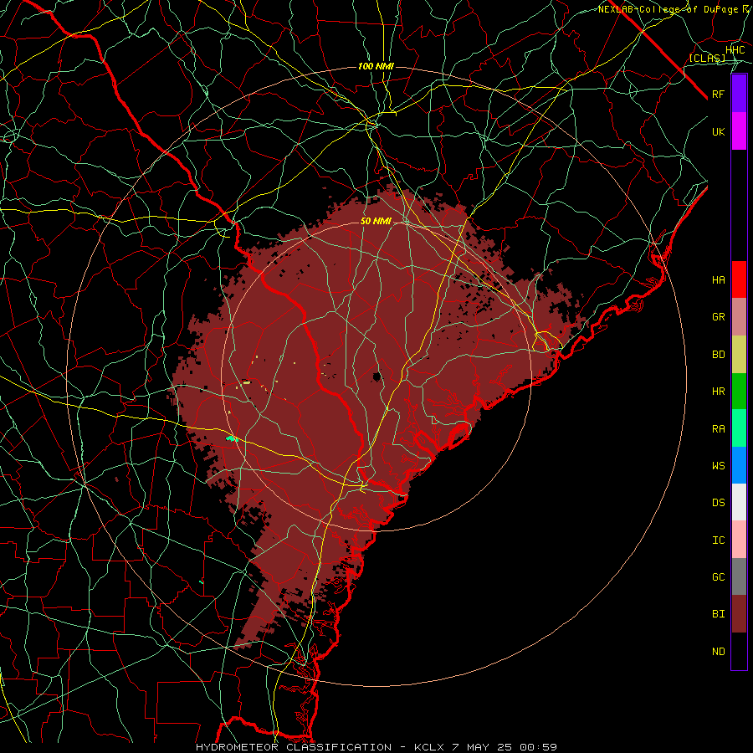Click the GC gray legend swatch
Screen dimensions: 753x753
(739, 576)
